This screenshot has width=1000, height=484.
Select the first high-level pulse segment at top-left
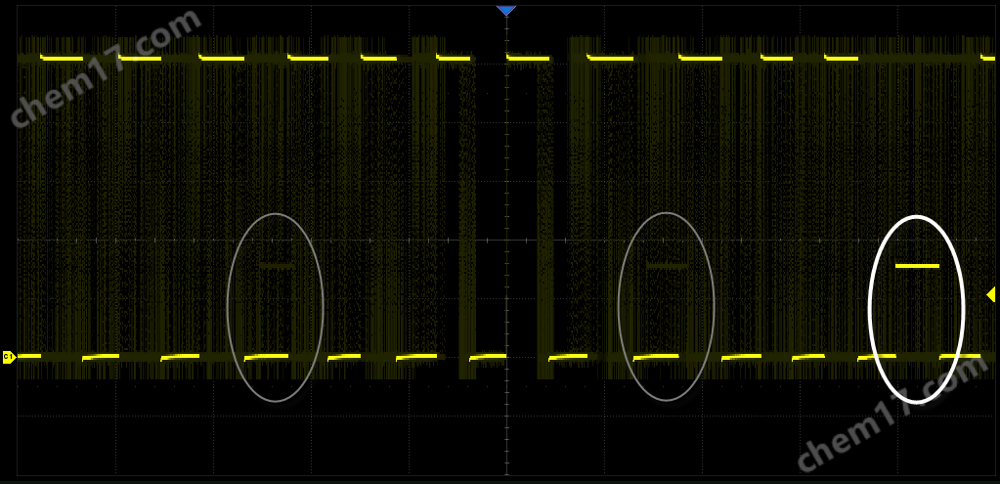(x=61, y=58)
